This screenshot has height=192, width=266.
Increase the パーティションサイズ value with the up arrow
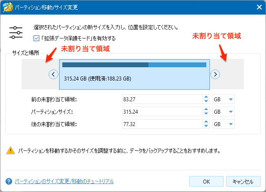[x=206, y=110]
